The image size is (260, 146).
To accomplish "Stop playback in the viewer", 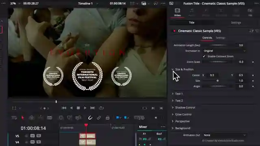I will pos(78,108).
